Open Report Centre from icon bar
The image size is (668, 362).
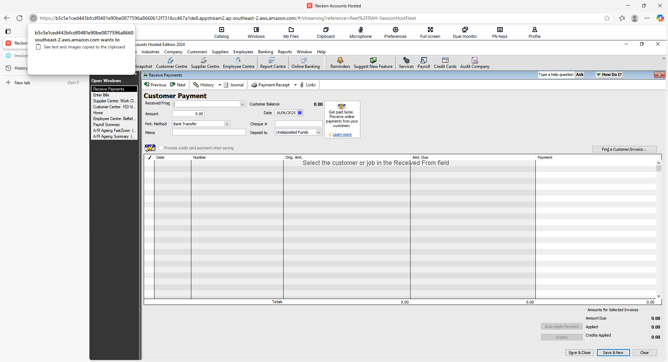coord(273,63)
